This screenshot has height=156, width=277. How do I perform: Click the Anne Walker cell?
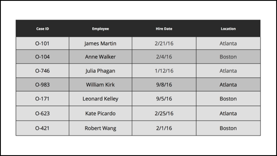(100, 57)
